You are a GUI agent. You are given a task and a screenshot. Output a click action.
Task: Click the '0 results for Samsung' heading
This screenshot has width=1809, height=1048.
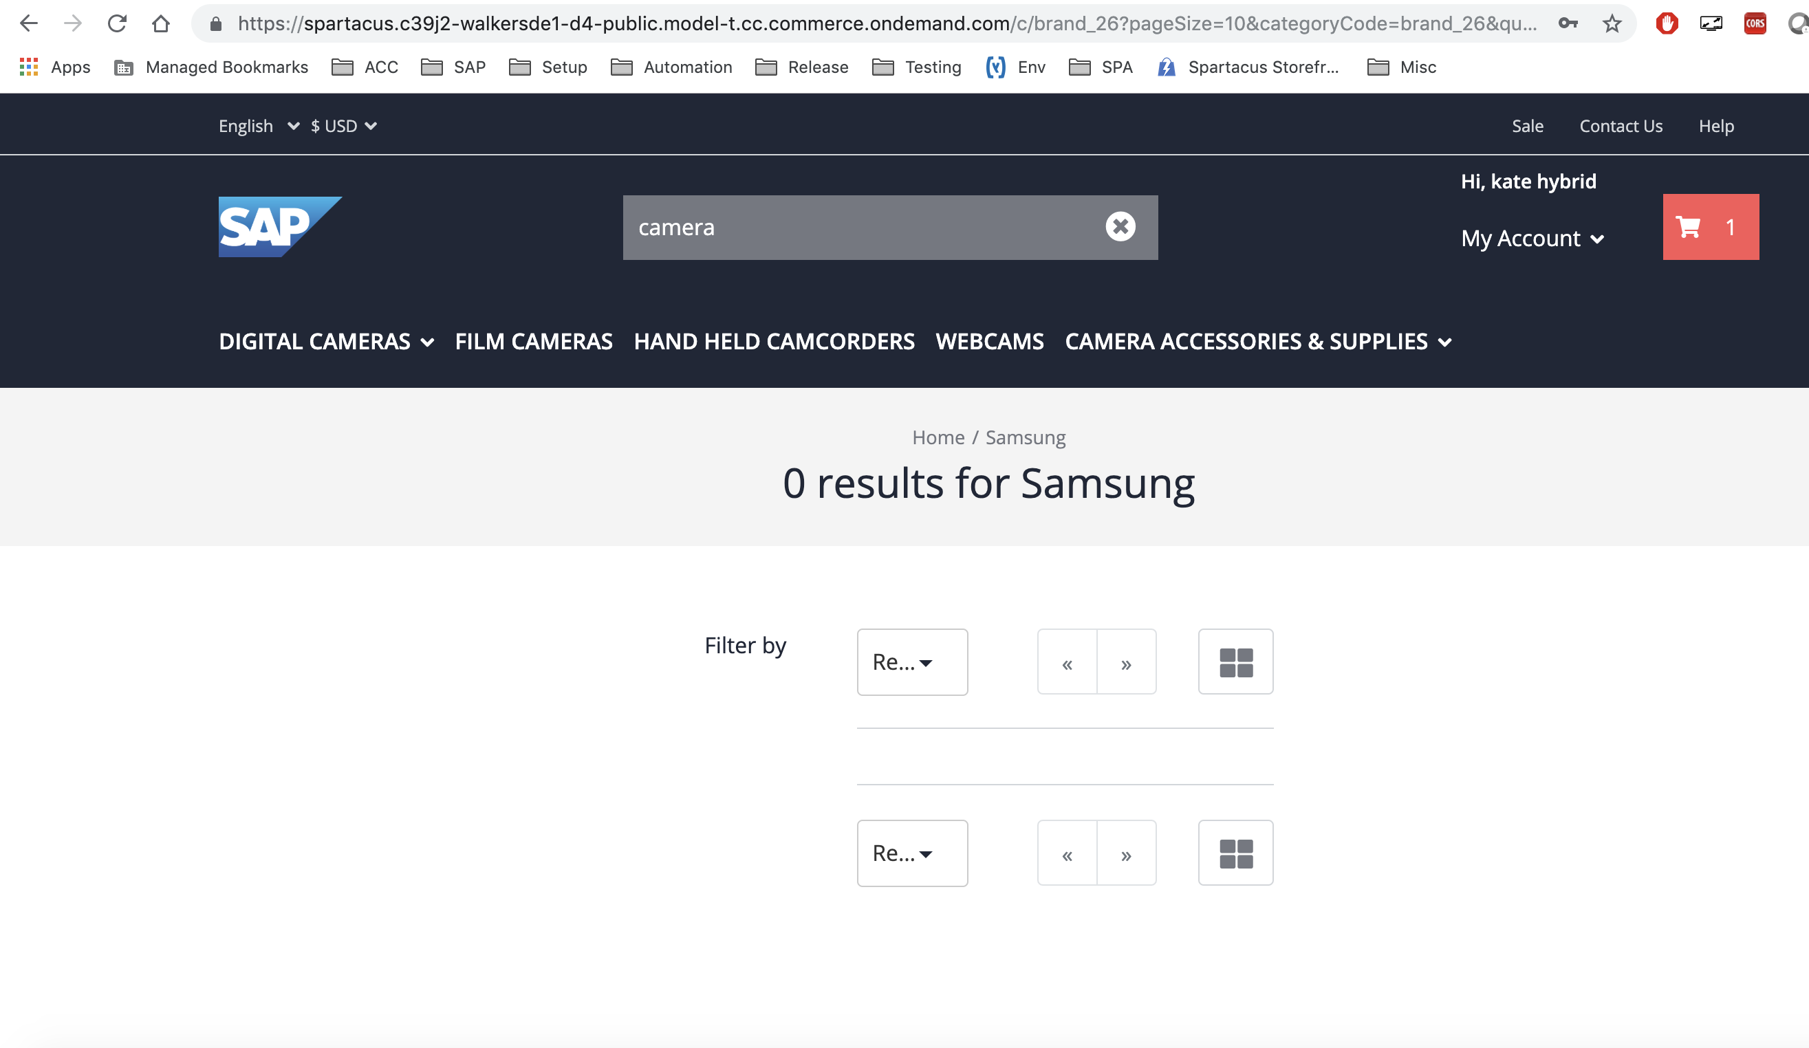(988, 483)
